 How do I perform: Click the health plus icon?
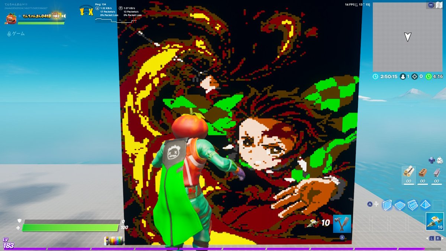[18, 228]
